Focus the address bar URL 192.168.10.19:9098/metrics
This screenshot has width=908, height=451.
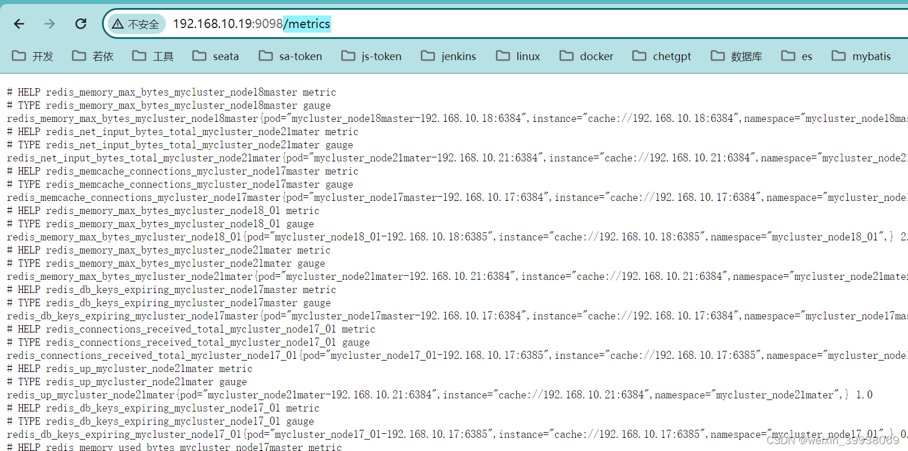(251, 24)
